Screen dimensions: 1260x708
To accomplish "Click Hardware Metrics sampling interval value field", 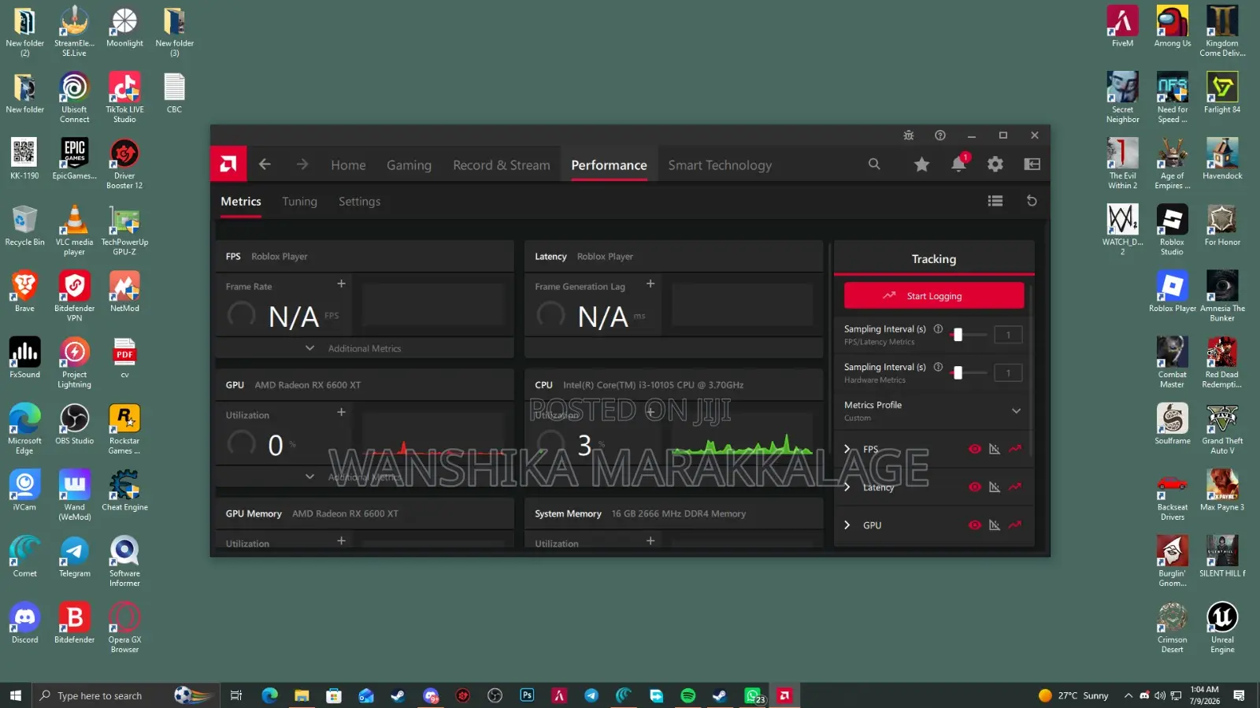I will coord(1008,373).
